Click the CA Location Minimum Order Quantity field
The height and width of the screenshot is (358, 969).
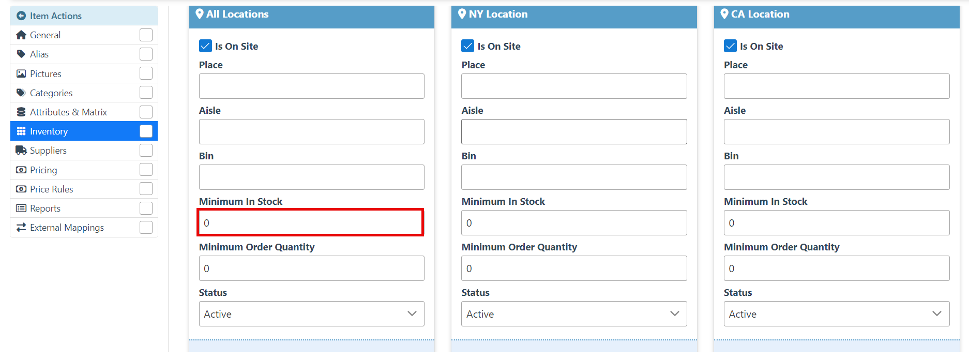[x=836, y=268]
